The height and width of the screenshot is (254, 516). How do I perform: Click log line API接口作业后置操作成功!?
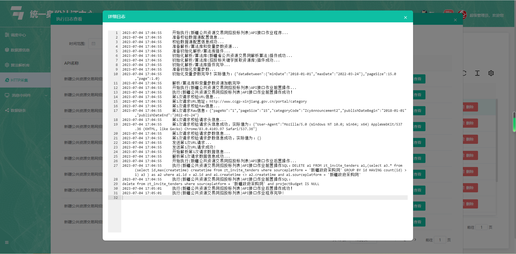click(233, 189)
